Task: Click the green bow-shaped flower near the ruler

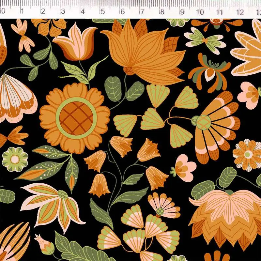Action: coord(205,41)
